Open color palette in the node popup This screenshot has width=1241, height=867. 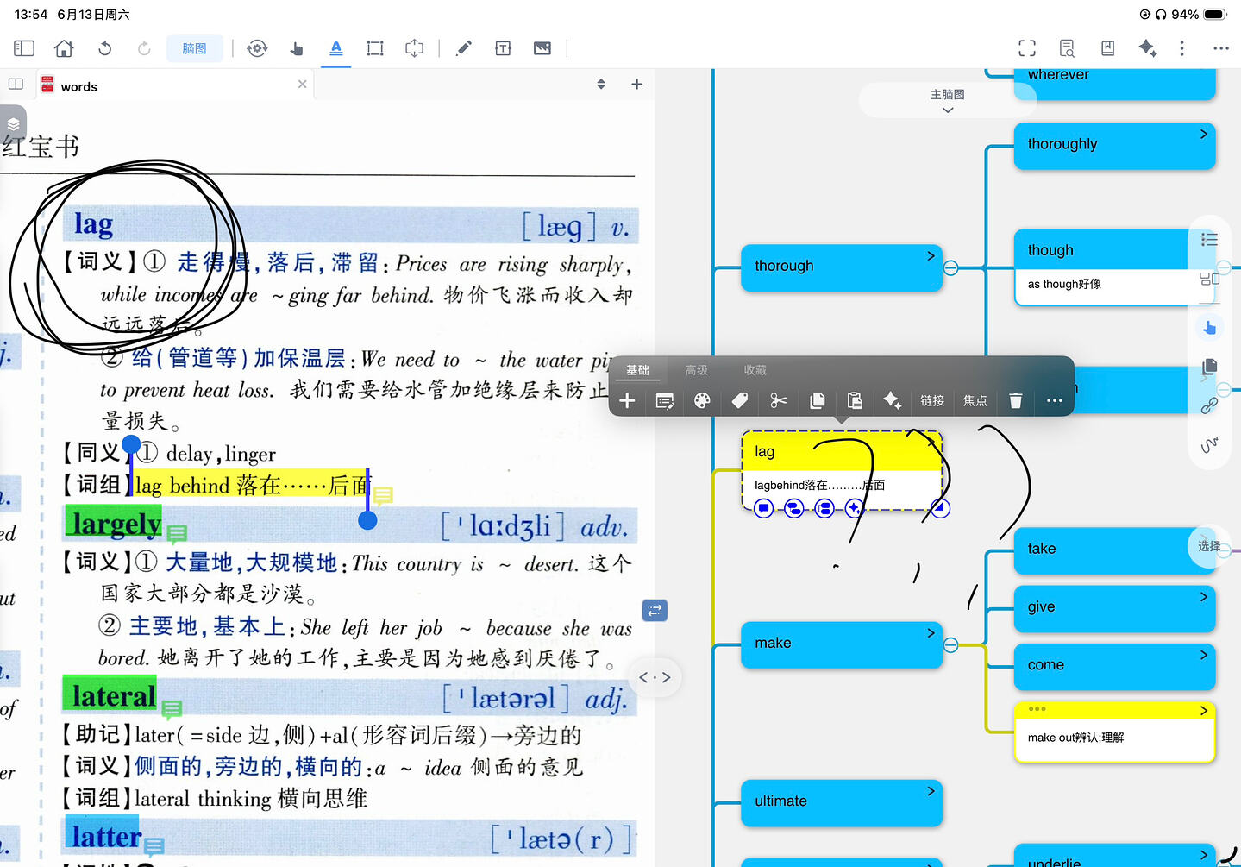click(702, 400)
